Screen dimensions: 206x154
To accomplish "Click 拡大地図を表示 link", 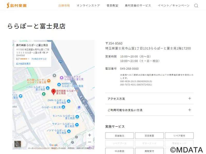I will [23, 64].
